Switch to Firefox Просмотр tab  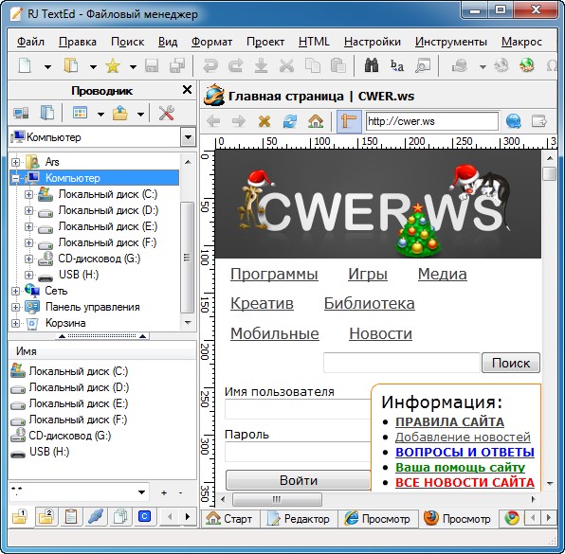[458, 519]
